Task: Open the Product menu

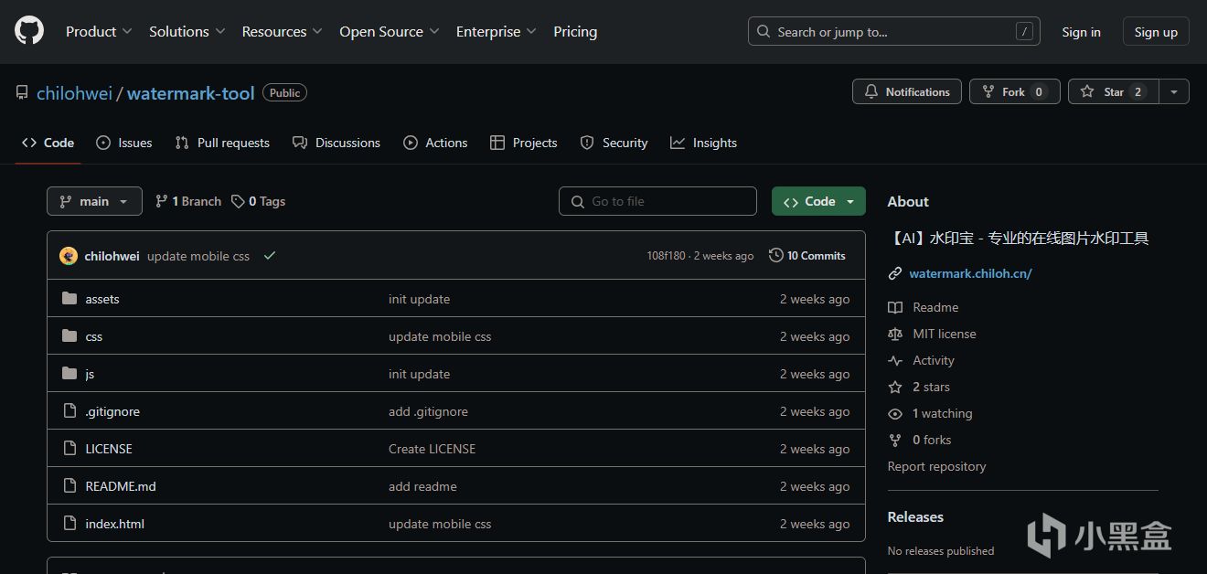Action: pyautogui.click(x=99, y=31)
